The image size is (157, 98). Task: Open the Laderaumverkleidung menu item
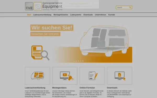click(x=42, y=15)
